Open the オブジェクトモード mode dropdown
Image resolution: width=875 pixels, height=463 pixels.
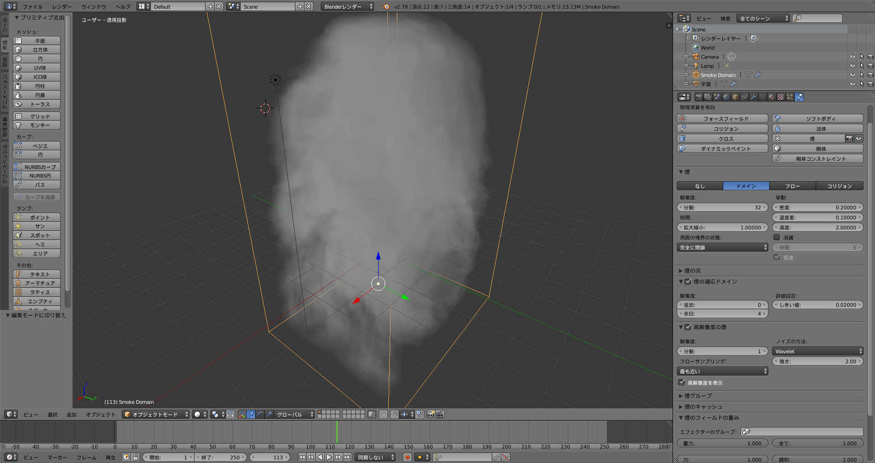(x=155, y=414)
